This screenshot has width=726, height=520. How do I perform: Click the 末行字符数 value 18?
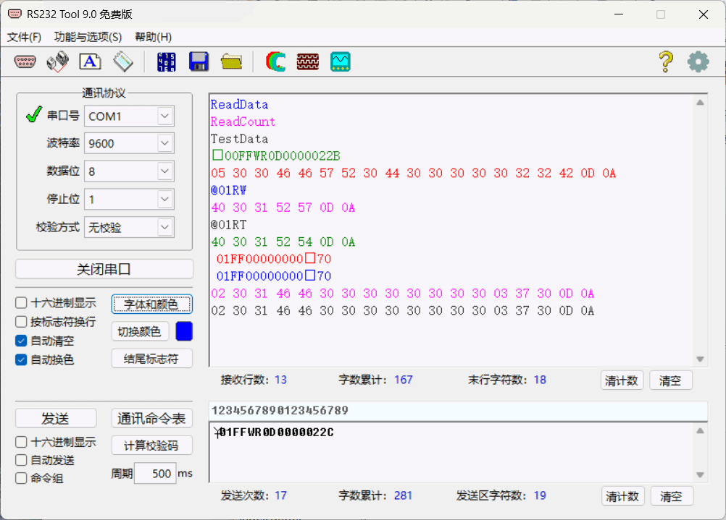[x=540, y=380]
